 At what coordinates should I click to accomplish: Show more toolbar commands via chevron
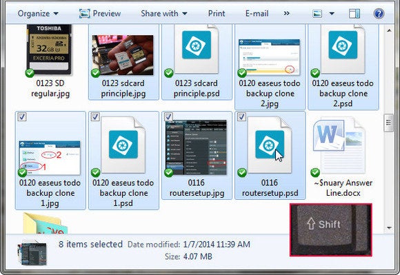pyautogui.click(x=287, y=14)
